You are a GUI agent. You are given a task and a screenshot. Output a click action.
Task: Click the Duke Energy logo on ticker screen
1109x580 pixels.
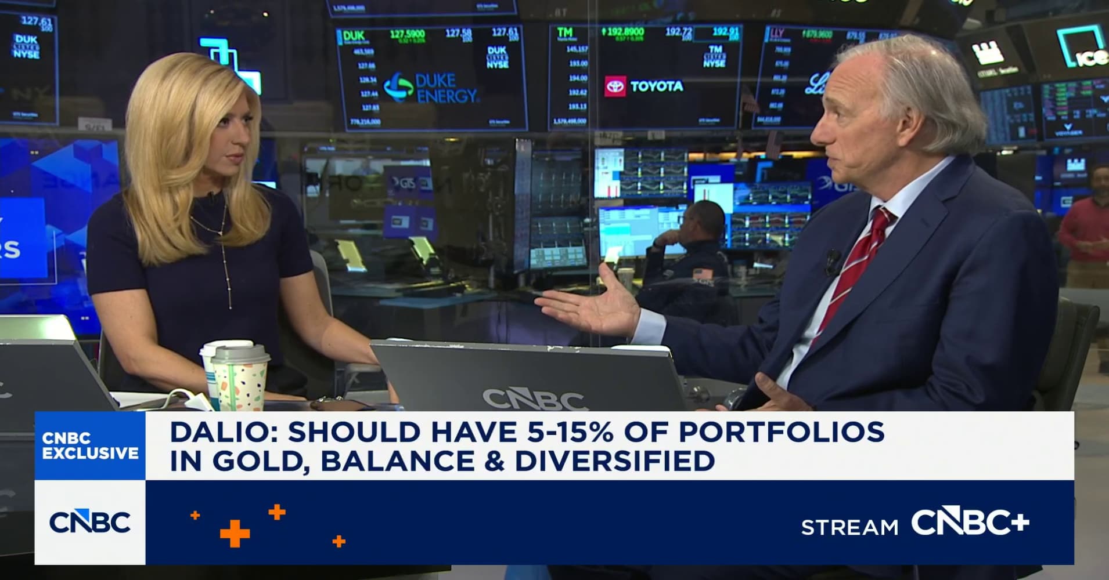(x=431, y=88)
